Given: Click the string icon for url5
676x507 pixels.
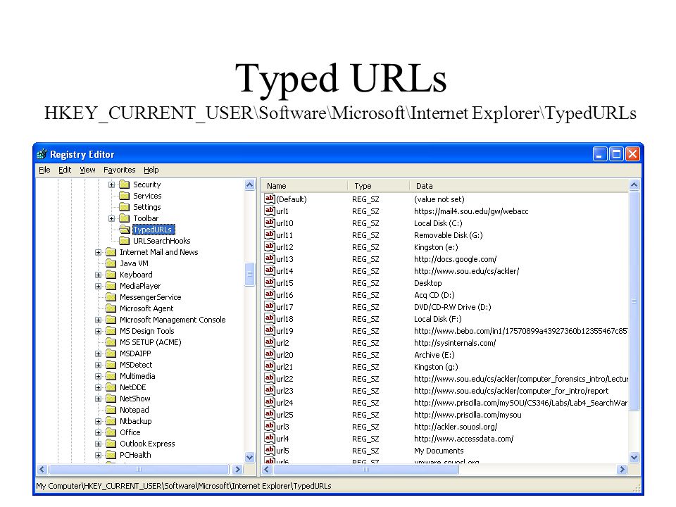Looking at the screenshot, I should tap(270, 451).
